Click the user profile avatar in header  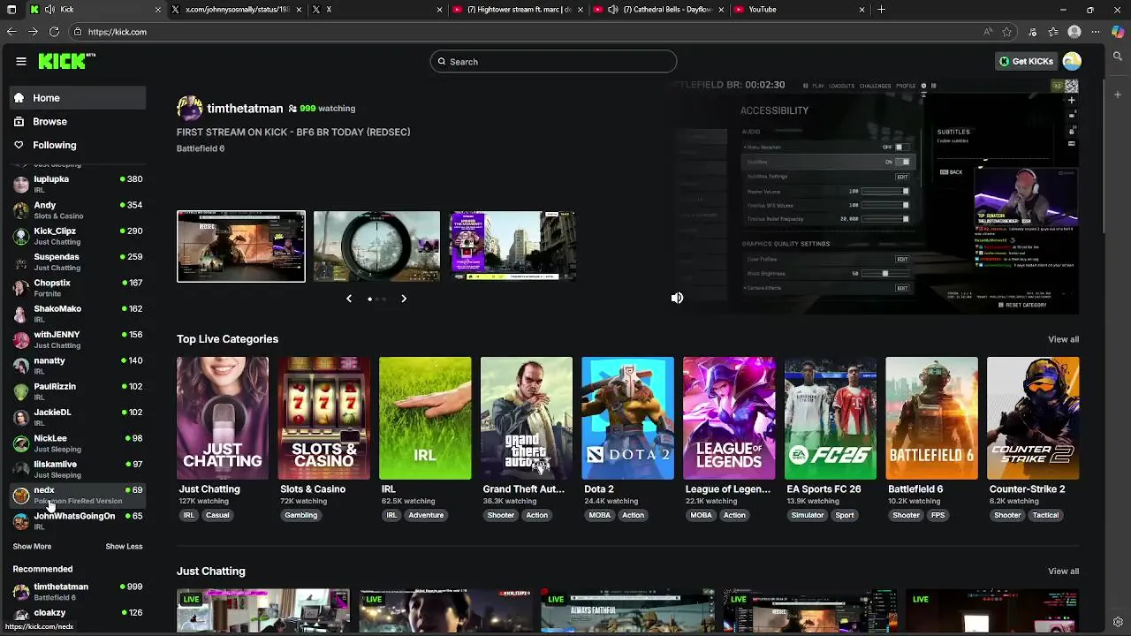click(x=1072, y=61)
